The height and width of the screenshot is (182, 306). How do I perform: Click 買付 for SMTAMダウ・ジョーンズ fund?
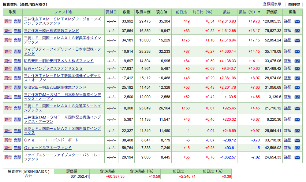click(8, 21)
